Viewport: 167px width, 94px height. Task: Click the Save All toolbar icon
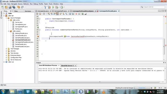point(14,7)
